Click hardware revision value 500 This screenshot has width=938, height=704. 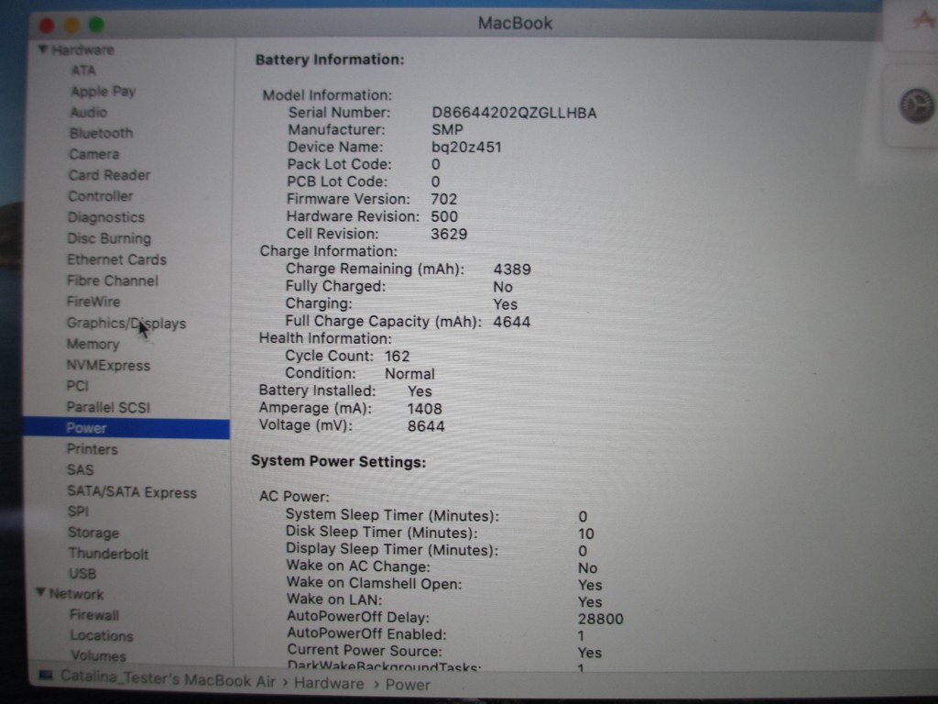tap(444, 216)
